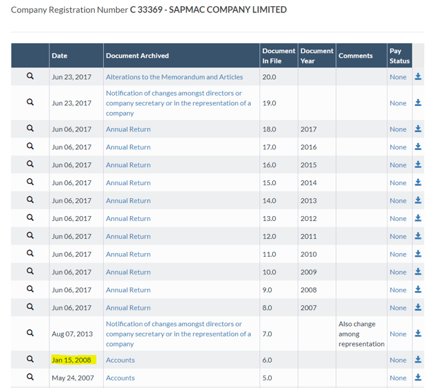Click magnifier for May 24, 2007 Accounts

(30, 378)
